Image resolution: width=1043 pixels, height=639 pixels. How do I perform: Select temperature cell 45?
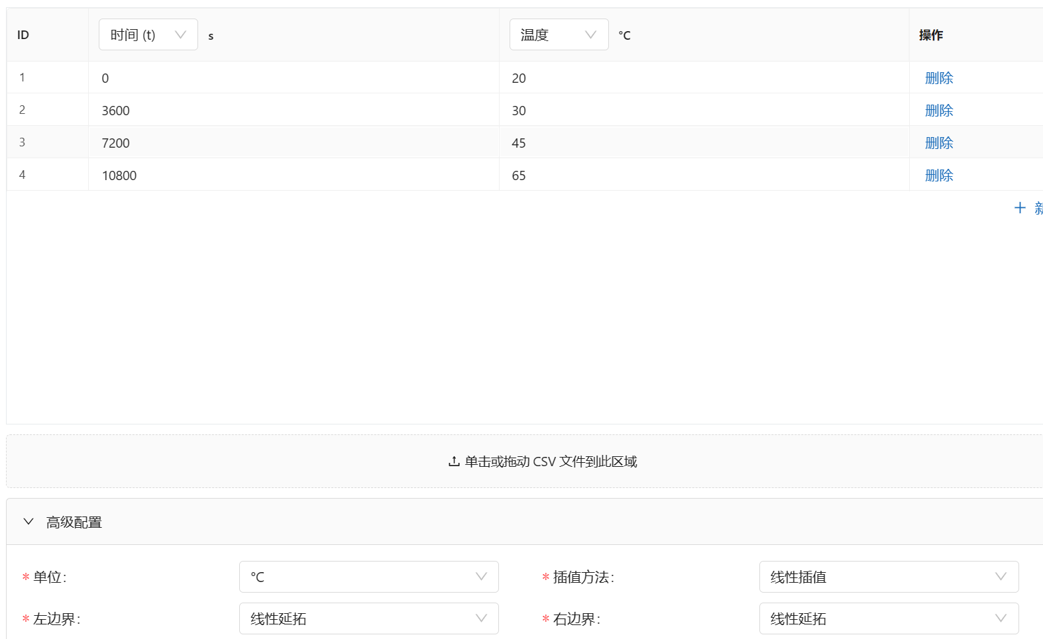click(x=704, y=143)
